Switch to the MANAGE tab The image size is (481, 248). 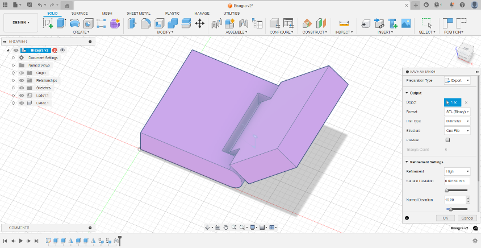[202, 13]
